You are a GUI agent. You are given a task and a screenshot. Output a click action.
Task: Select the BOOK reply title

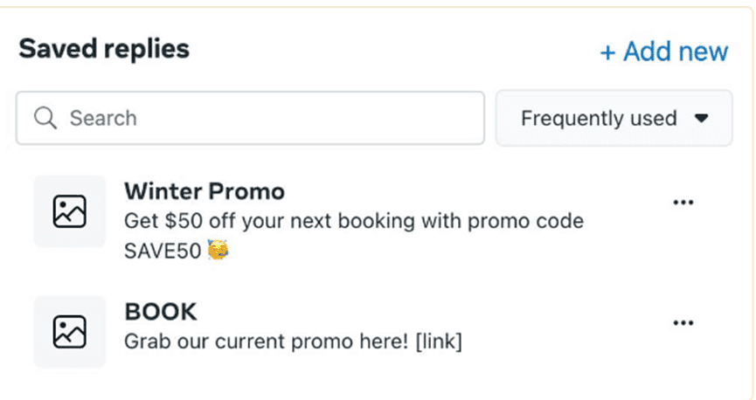161,311
